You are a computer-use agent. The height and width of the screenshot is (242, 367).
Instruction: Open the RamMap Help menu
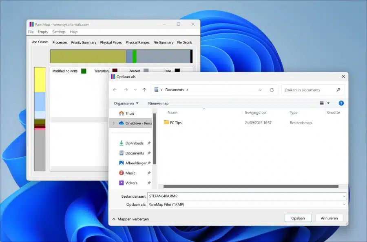pos(73,32)
